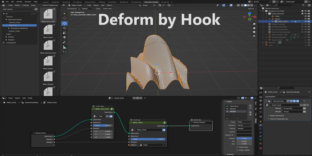This screenshot has width=312, height=156.
Task: Adjust the Hook 1.000 slider
Action: [148, 139]
